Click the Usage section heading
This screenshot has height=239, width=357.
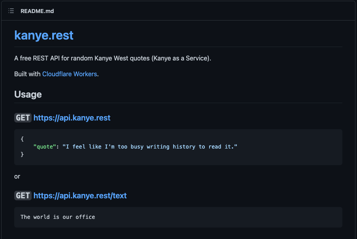click(28, 94)
